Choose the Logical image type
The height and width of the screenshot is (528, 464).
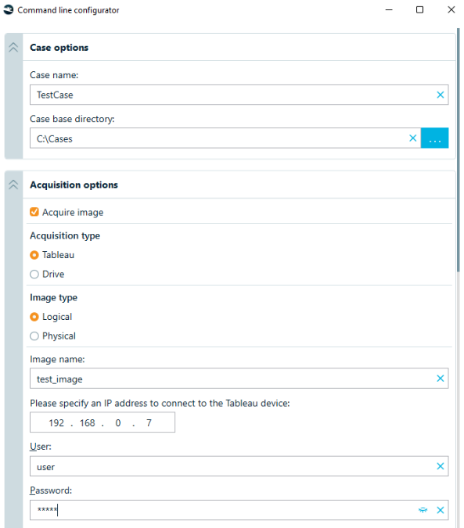(34, 318)
